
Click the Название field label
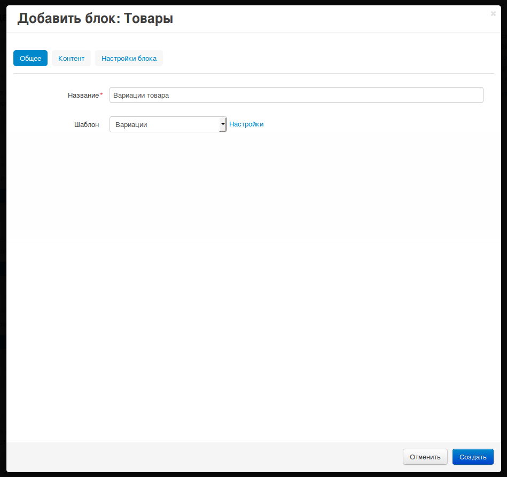pyautogui.click(x=83, y=95)
